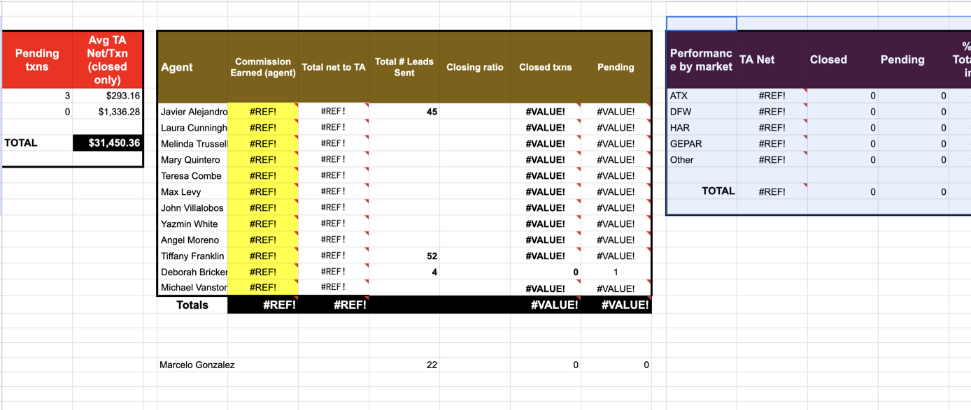Select the ATX market row label
The width and height of the screenshot is (971, 410).
click(x=701, y=96)
